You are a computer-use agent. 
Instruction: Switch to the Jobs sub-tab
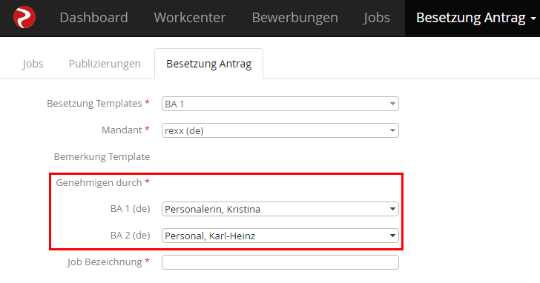pos(33,64)
